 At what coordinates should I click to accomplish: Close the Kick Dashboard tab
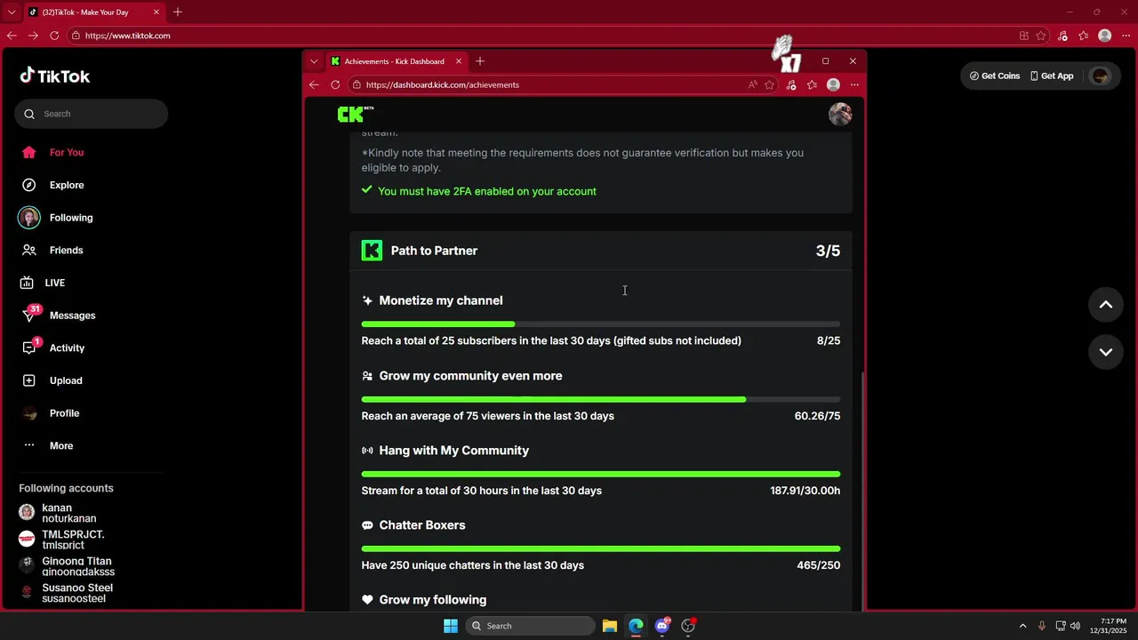pyautogui.click(x=459, y=61)
